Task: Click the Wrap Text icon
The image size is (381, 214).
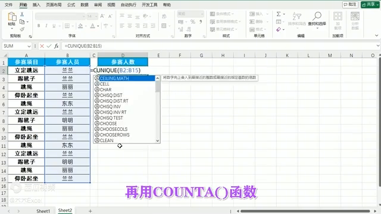Action: [x=164, y=16]
